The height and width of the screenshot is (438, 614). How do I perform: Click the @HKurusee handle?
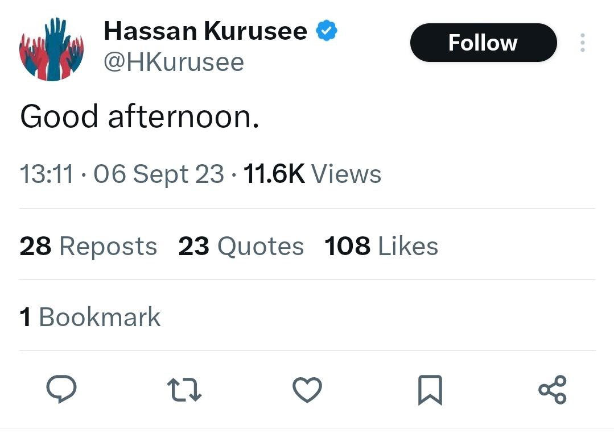174,62
